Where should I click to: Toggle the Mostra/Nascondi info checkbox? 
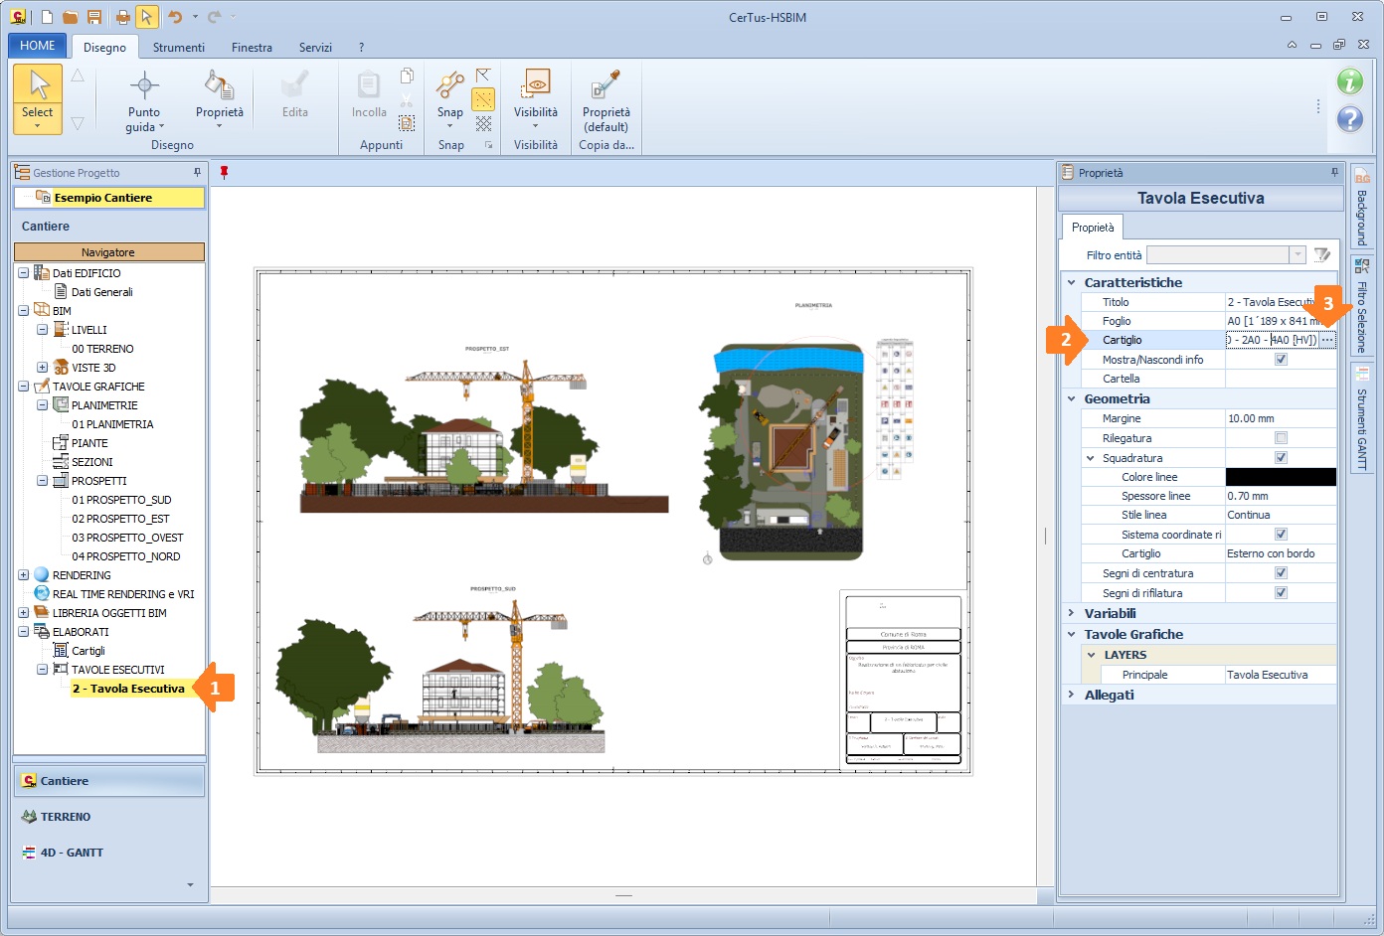[1281, 360]
